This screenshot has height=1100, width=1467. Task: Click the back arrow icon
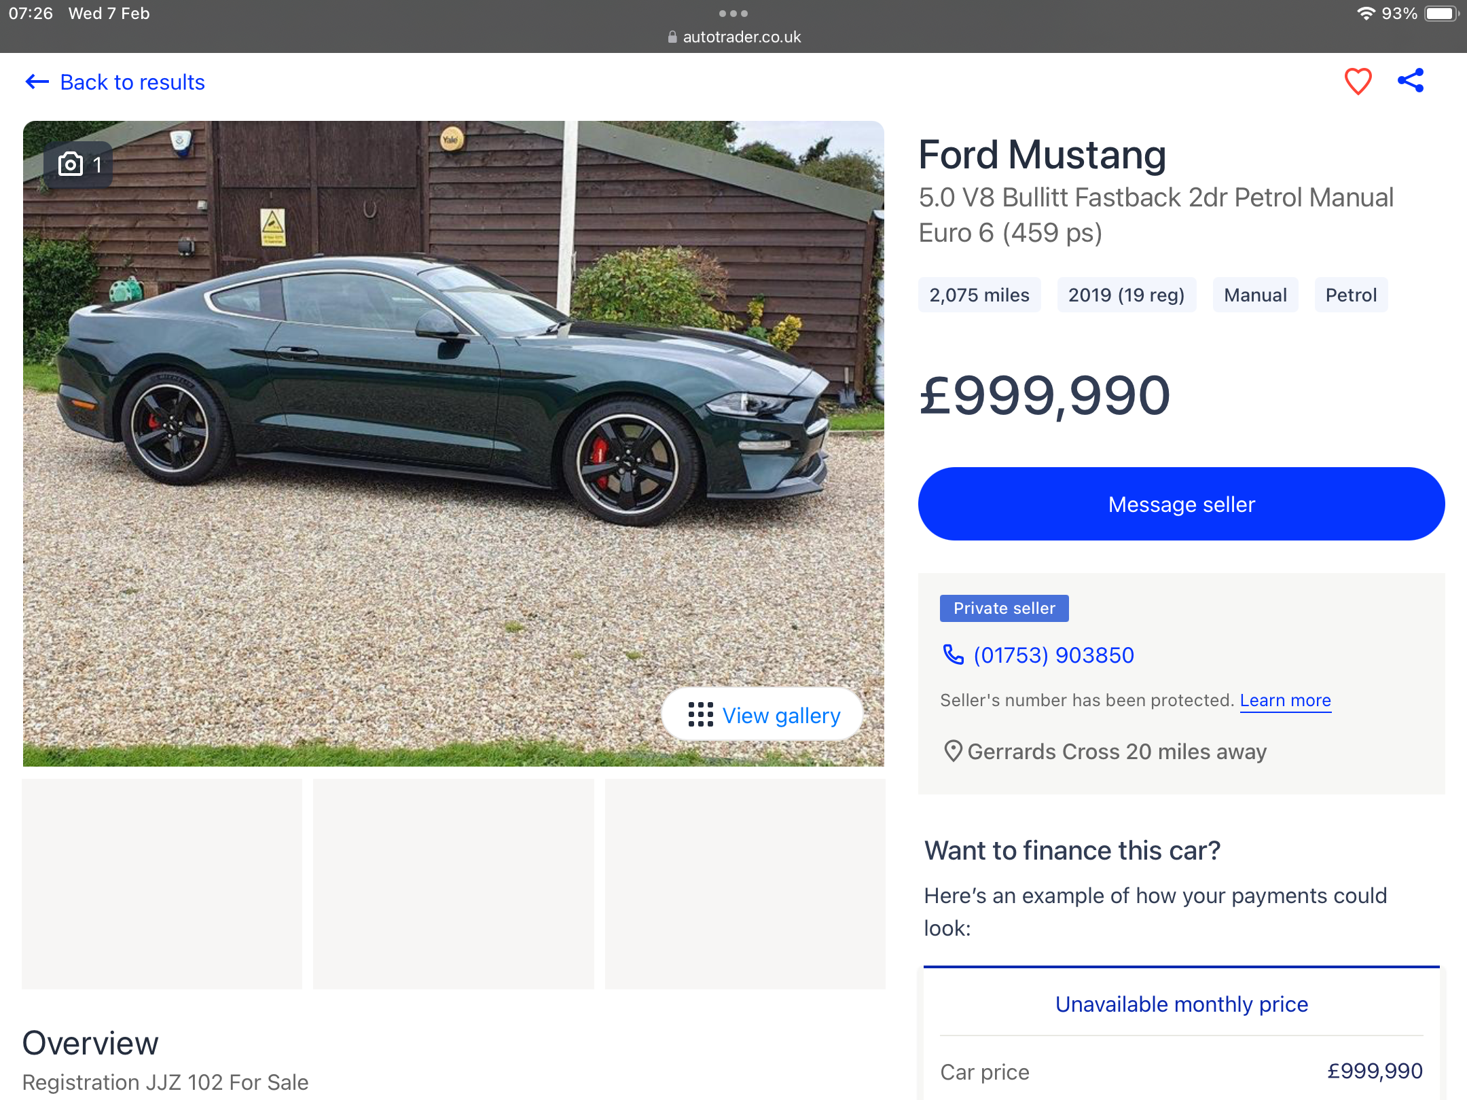click(x=37, y=82)
